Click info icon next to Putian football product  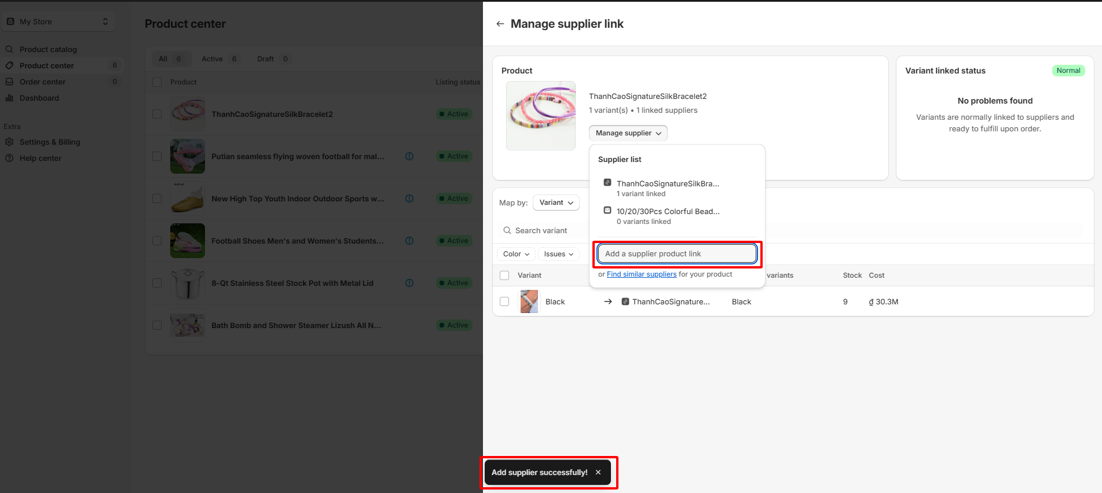click(409, 156)
